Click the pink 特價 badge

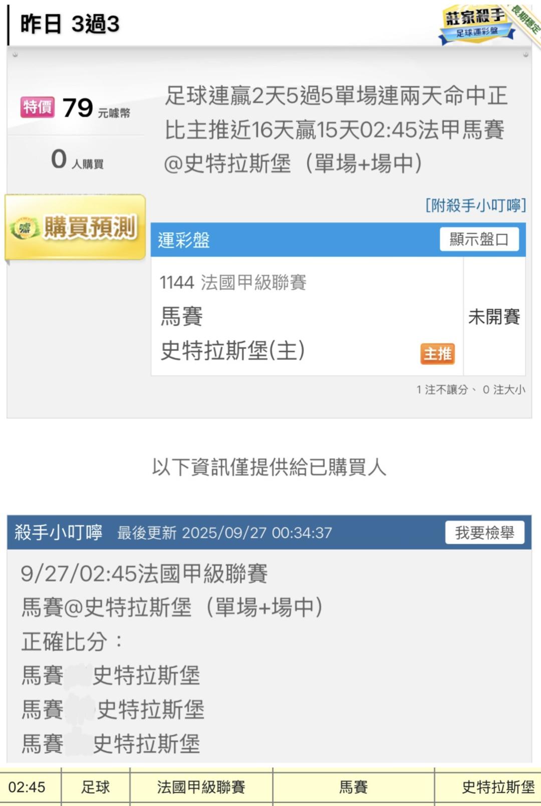[37, 107]
